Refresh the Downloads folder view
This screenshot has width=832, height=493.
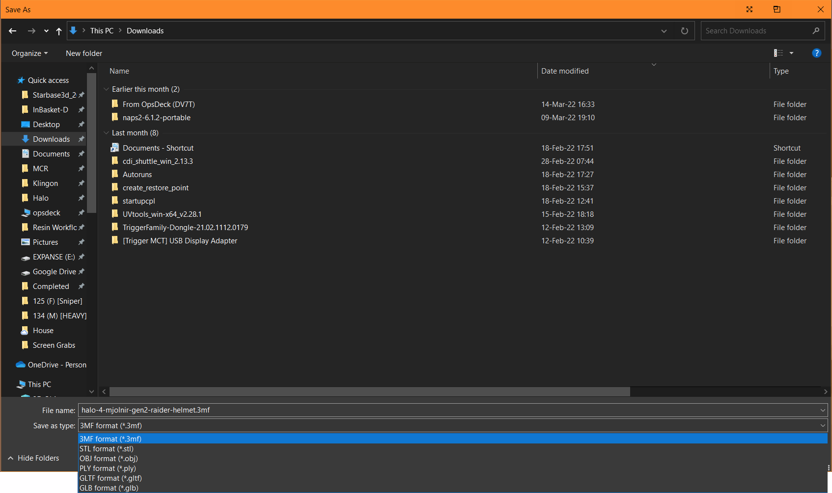click(x=685, y=31)
